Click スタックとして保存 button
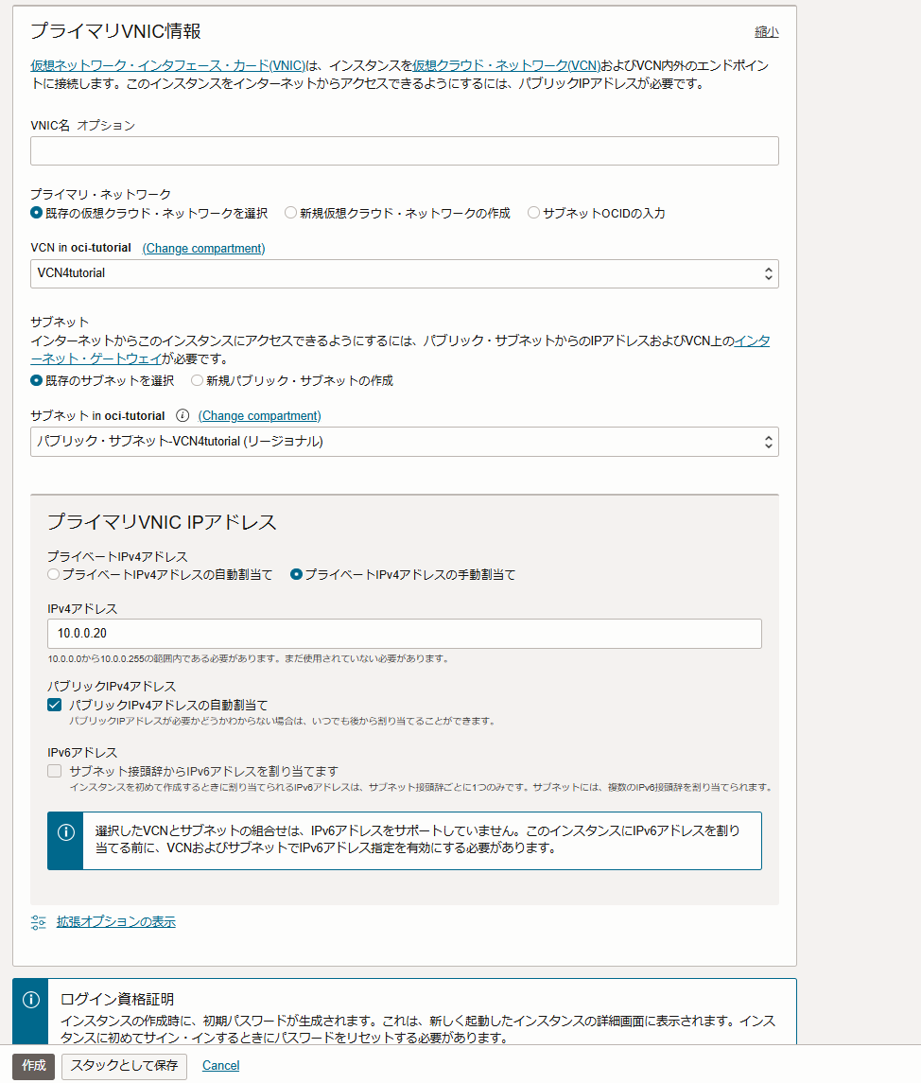 click(124, 1065)
